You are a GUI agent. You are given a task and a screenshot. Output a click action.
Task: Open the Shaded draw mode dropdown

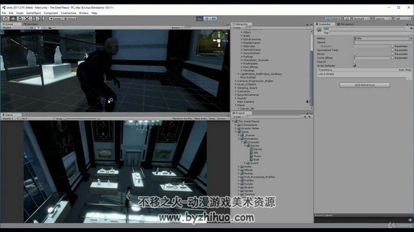[15, 28]
